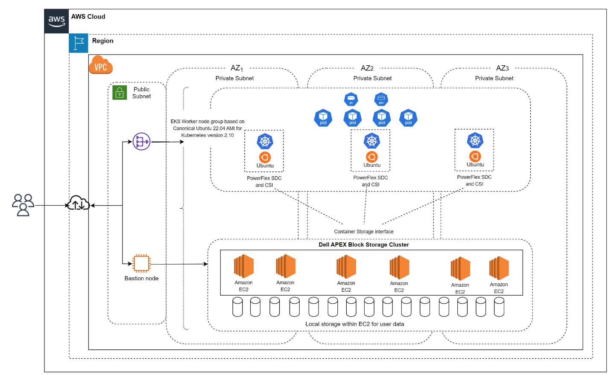Click the 'EKS Worker node group' description text
Screen dimensions: 611x375
point(208,128)
